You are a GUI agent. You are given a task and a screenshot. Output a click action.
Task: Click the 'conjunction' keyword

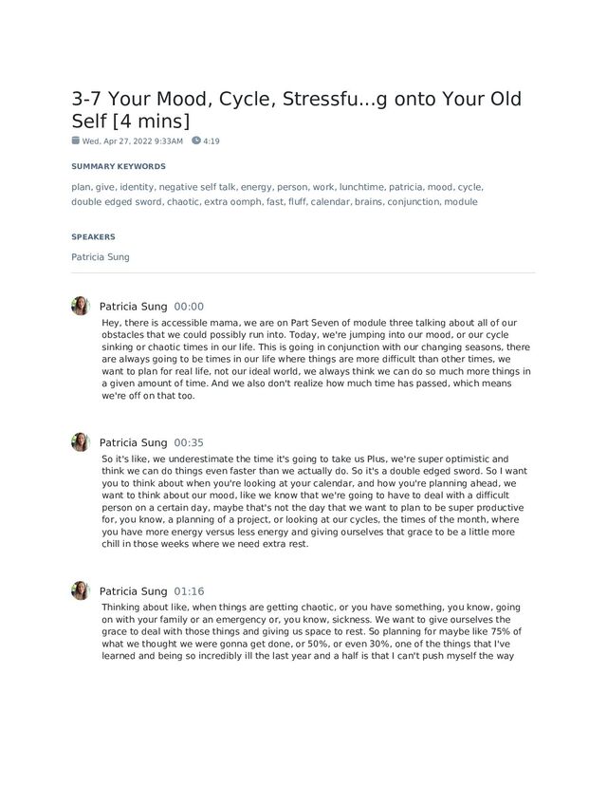point(413,201)
